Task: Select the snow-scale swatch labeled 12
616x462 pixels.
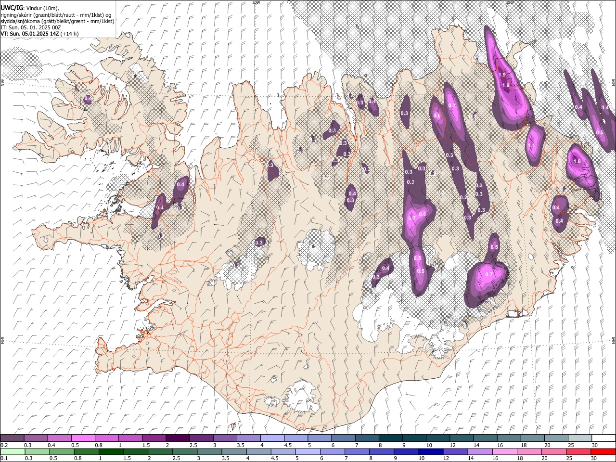Action: [x=462, y=438]
